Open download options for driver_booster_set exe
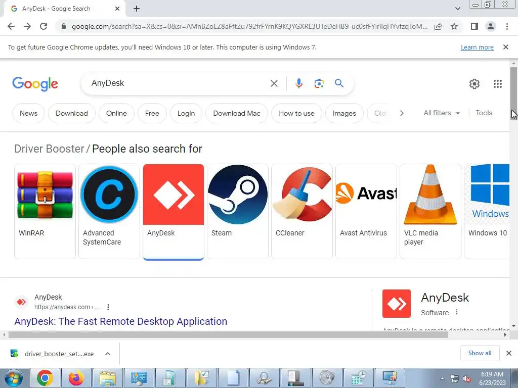518x388 pixels. pyautogui.click(x=108, y=354)
